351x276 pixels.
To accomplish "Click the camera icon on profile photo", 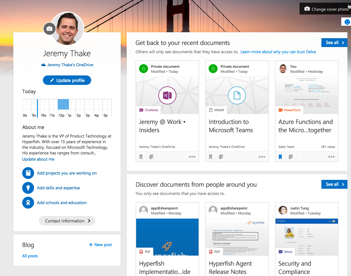I will [49, 29].
